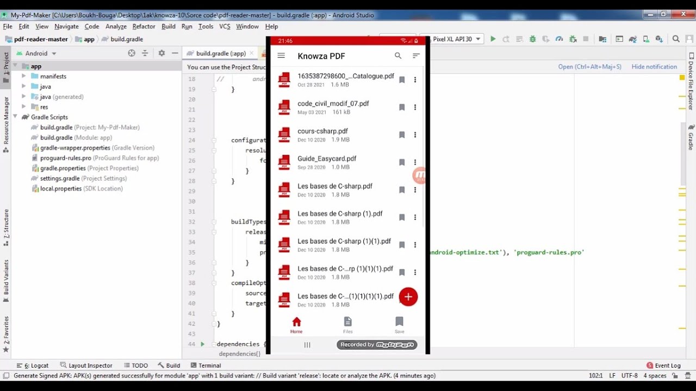Open the Project panel settings gear
The height and width of the screenshot is (391, 696).
pos(161,53)
